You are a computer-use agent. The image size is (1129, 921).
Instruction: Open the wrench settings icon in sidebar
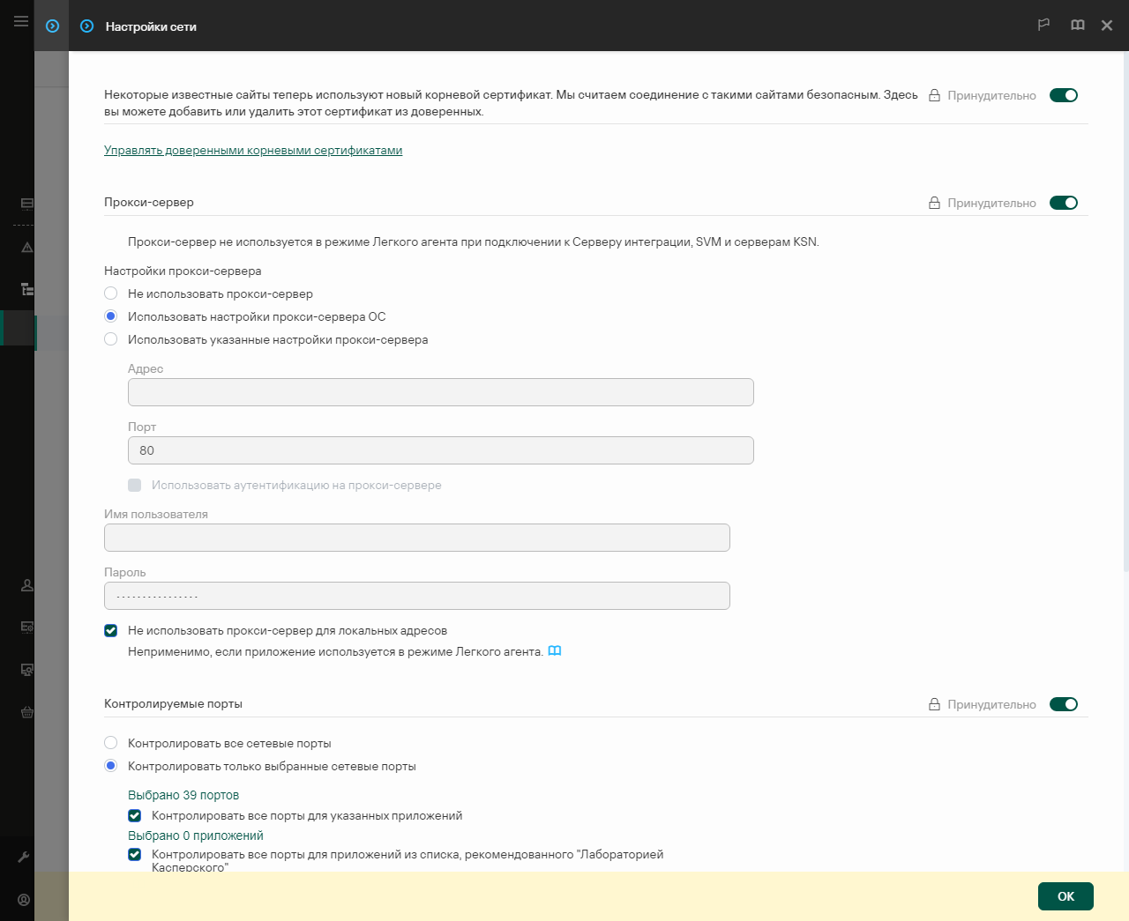click(24, 857)
